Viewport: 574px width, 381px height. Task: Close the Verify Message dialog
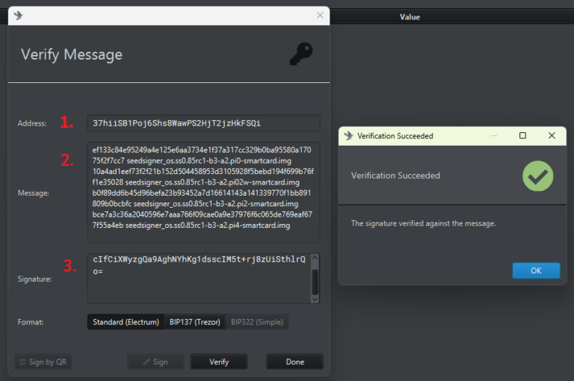coord(320,16)
